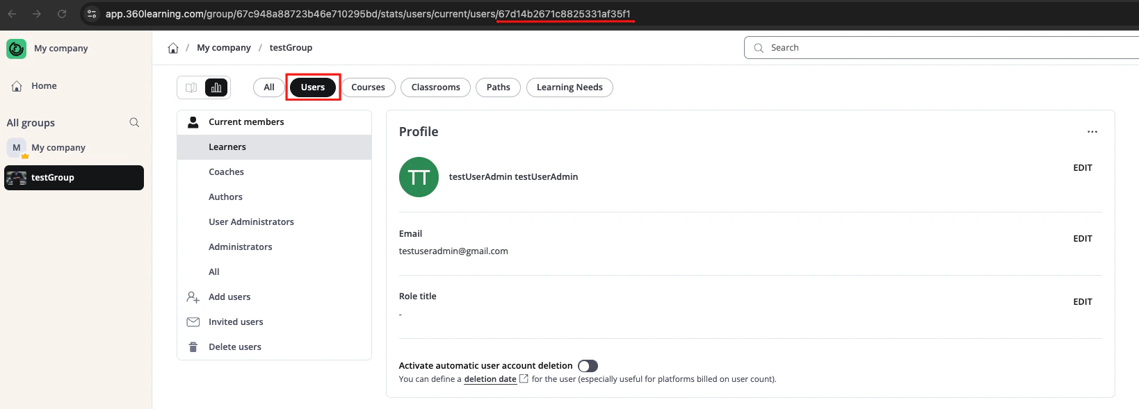
Task: Click the Add users person-plus icon
Action: pyautogui.click(x=193, y=297)
